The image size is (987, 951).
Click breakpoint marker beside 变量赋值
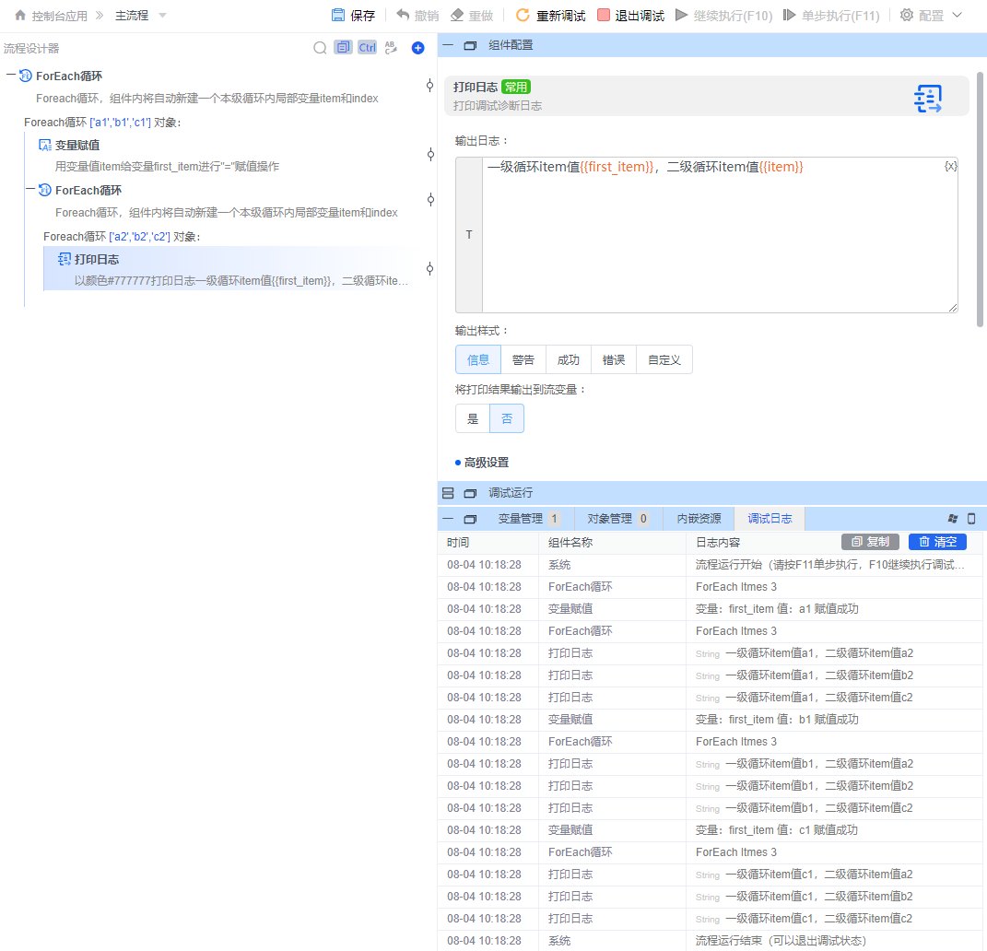click(x=430, y=154)
